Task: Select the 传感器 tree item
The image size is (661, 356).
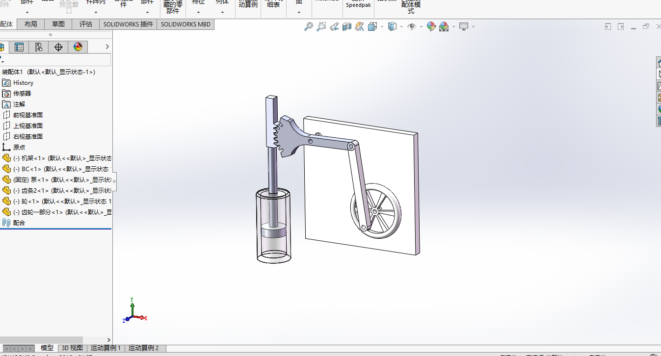Action: click(22, 94)
